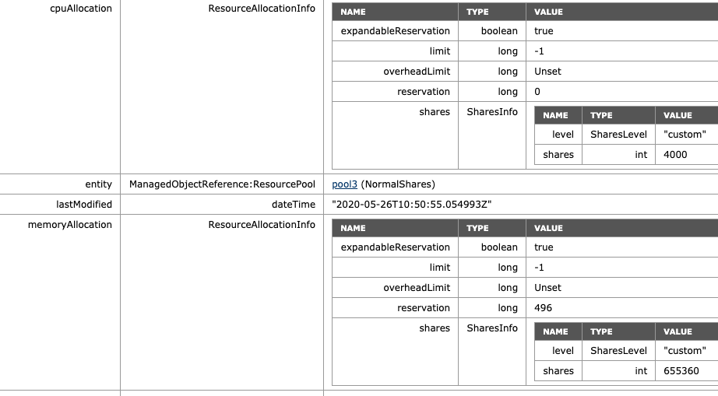Viewport: 718px width, 396px height.
Task: Click the SharesInfo type in memoryAllocation table
Action: (491, 328)
